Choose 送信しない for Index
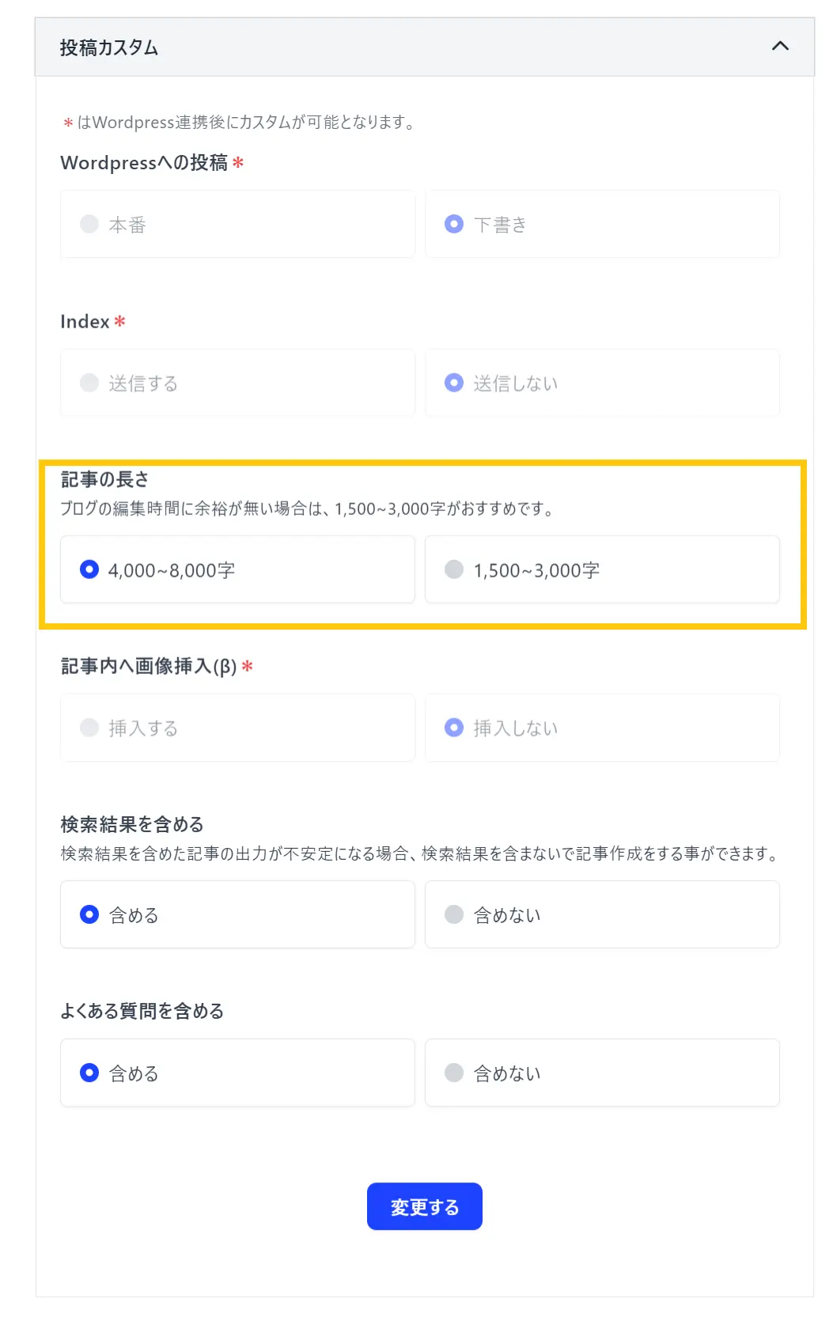The width and height of the screenshot is (833, 1317). pos(454,384)
